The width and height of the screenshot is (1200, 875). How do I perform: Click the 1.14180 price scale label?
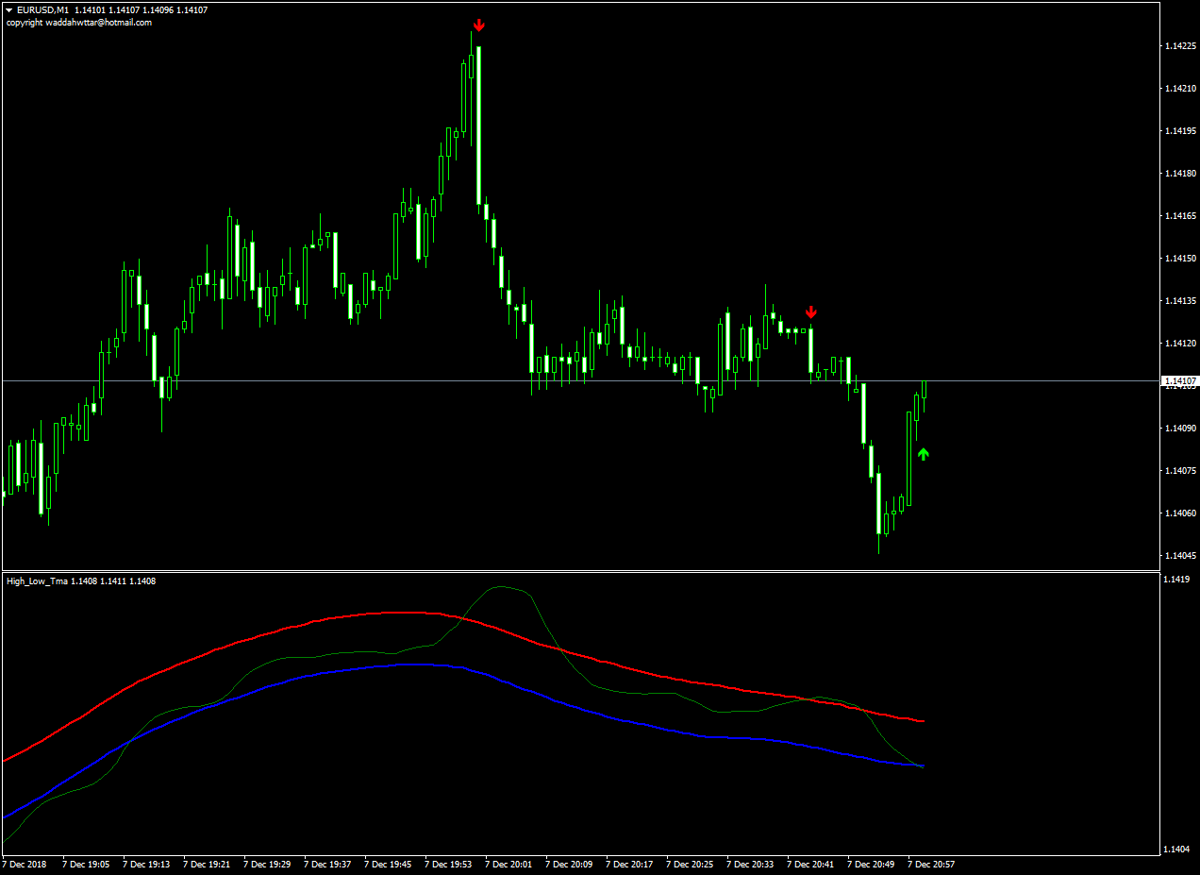coord(1181,174)
